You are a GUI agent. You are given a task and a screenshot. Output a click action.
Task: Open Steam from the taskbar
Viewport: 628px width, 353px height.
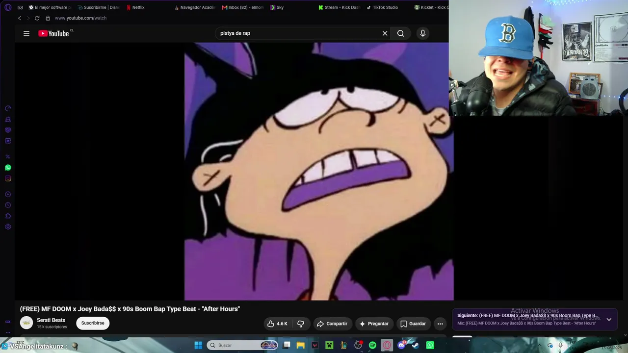tap(416, 345)
